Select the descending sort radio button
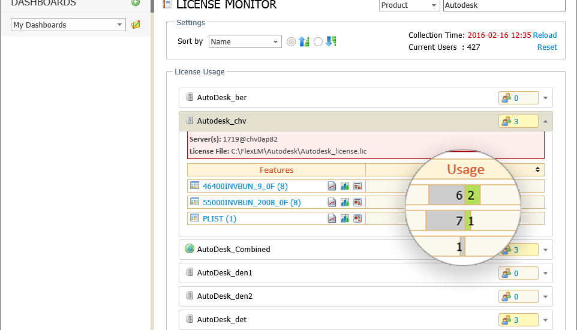Image resolution: width=577 pixels, height=330 pixels. (318, 41)
